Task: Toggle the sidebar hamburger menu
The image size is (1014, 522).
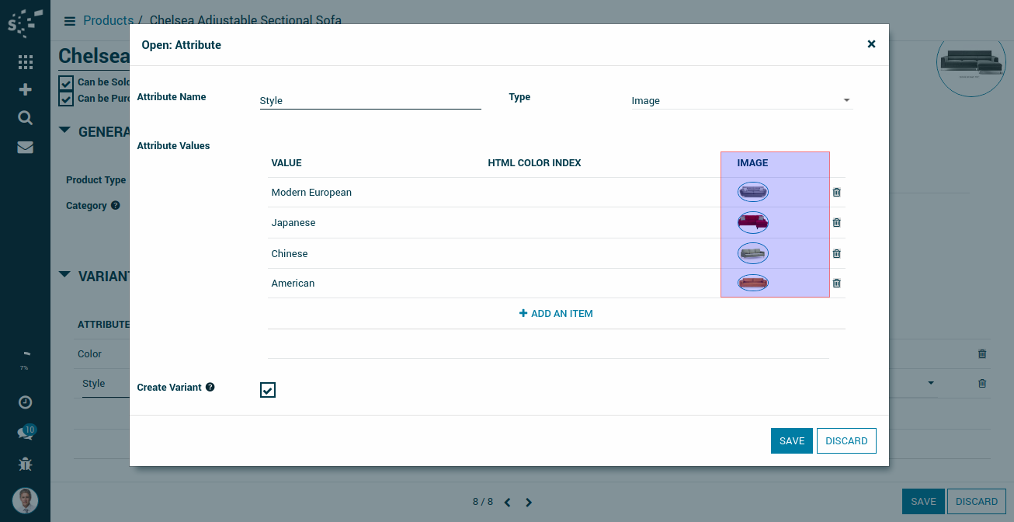Action: 70,21
